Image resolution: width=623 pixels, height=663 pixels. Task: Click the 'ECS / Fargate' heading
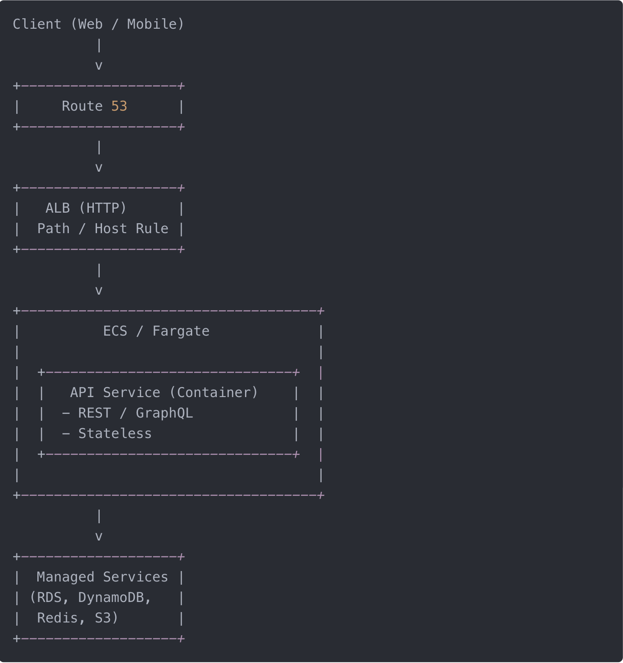coord(156,331)
